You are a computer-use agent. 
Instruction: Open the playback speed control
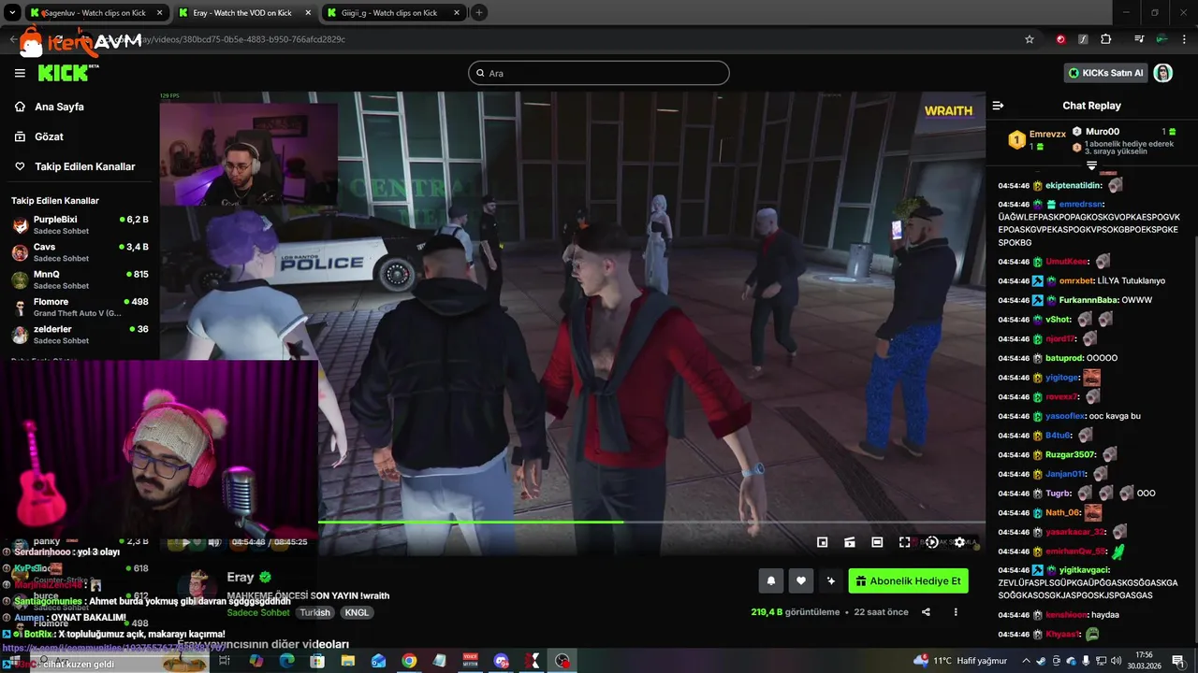pyautogui.click(x=931, y=542)
